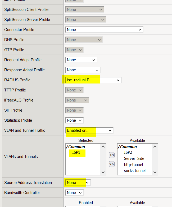Click the Source Address Translation label
172x207 pixels.
(28, 183)
